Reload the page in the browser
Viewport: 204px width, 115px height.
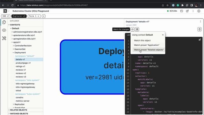[12, 5]
